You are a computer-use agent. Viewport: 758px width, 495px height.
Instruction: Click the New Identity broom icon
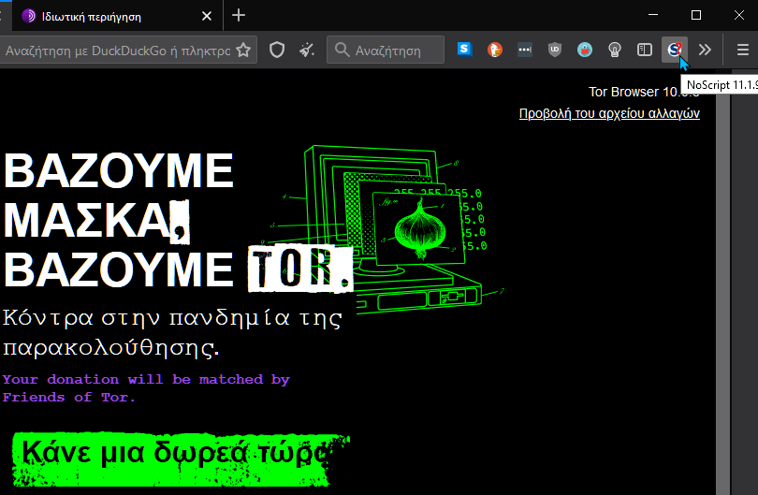tap(307, 50)
